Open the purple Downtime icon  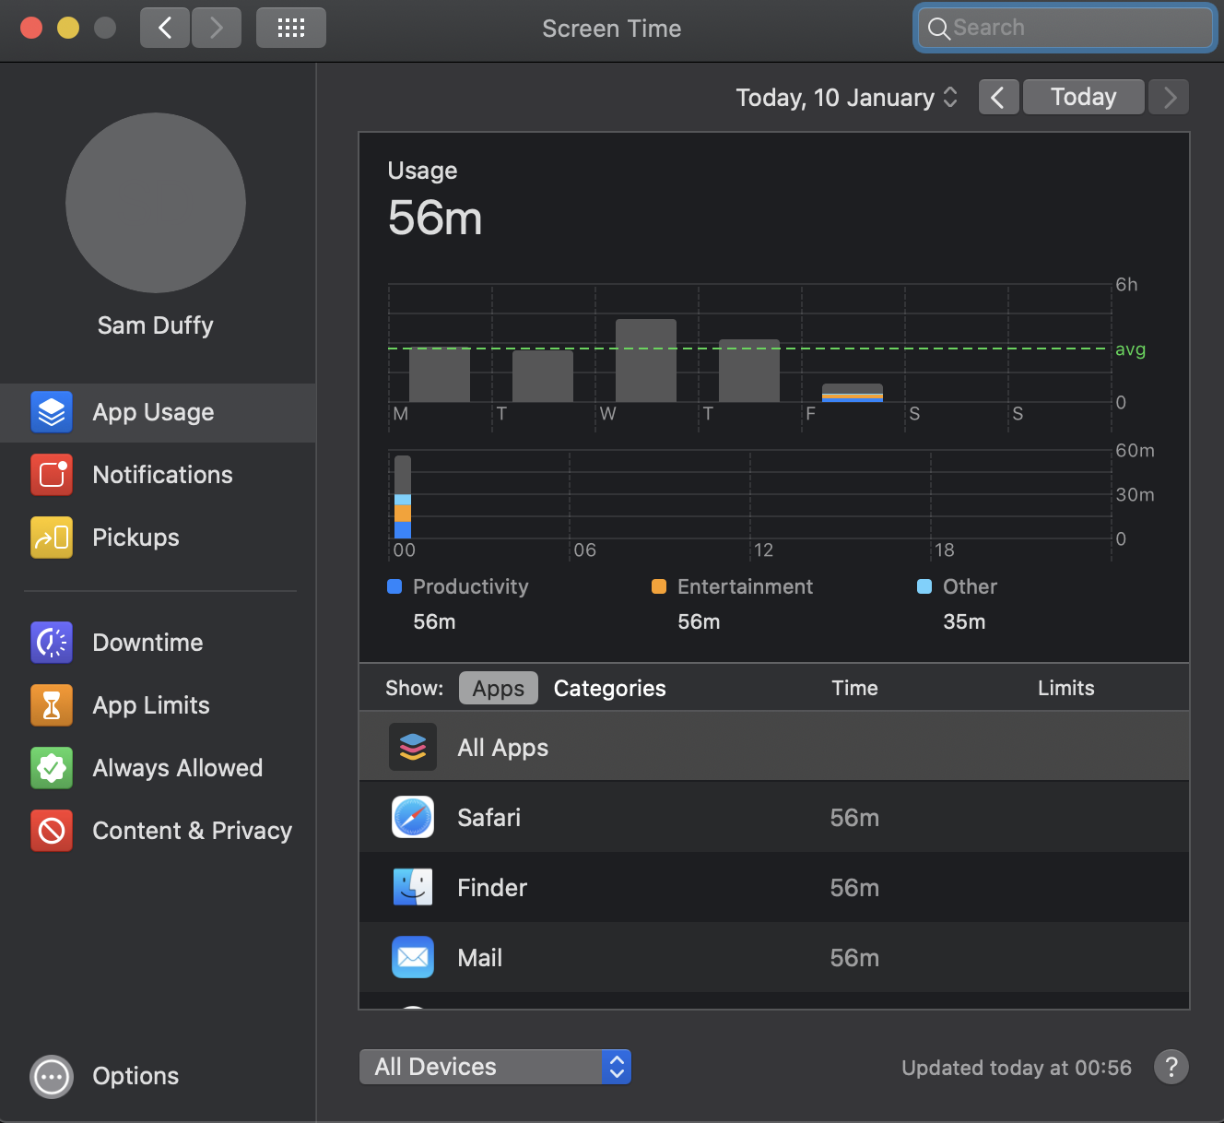[x=52, y=643]
